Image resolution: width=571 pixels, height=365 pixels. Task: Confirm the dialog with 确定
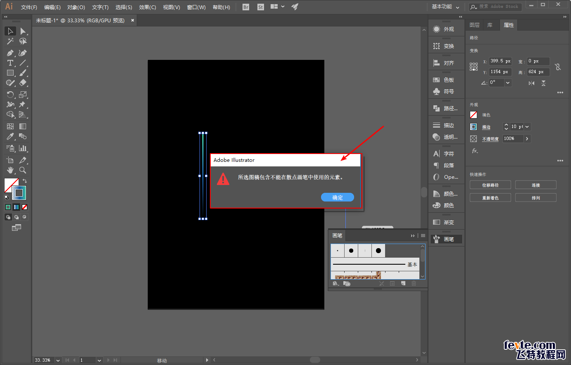pyautogui.click(x=338, y=197)
